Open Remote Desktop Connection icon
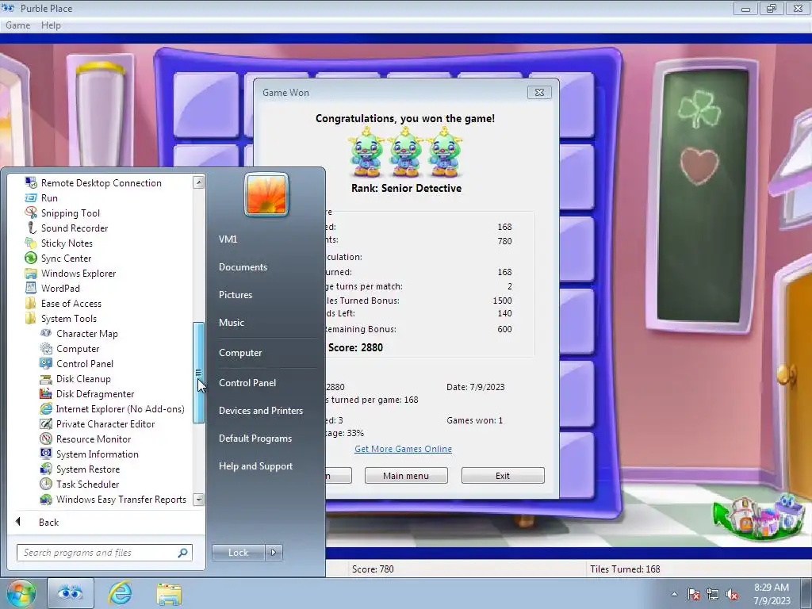The image size is (812, 609). 31,183
